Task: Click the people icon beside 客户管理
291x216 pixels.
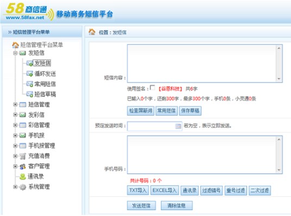Action: tap(23, 167)
